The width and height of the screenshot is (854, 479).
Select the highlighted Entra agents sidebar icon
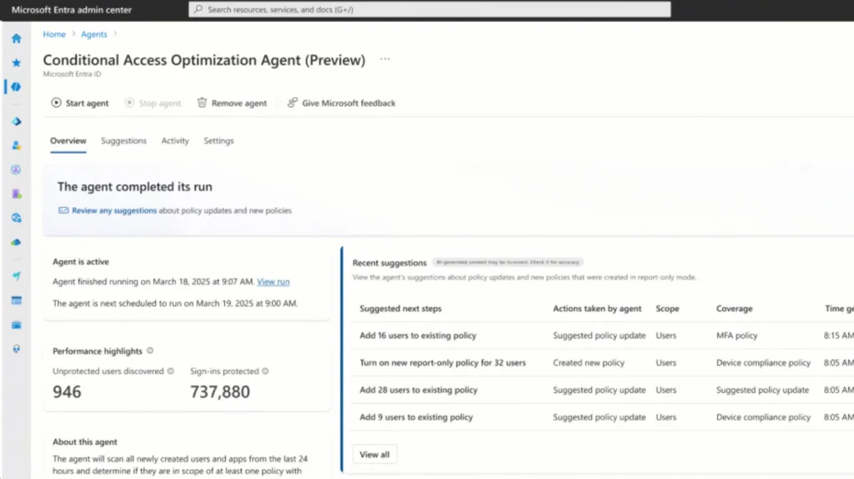tap(17, 87)
